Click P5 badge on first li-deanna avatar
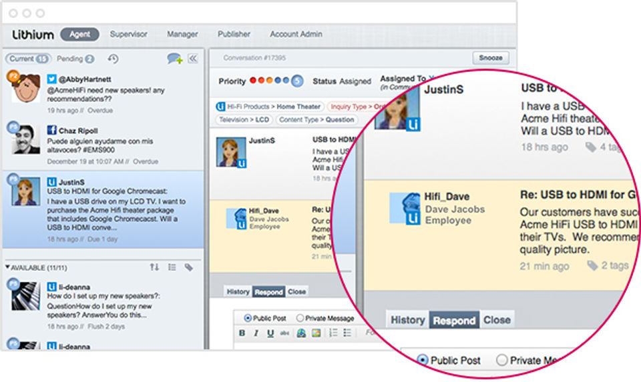This screenshot has height=382, width=641. (13, 283)
